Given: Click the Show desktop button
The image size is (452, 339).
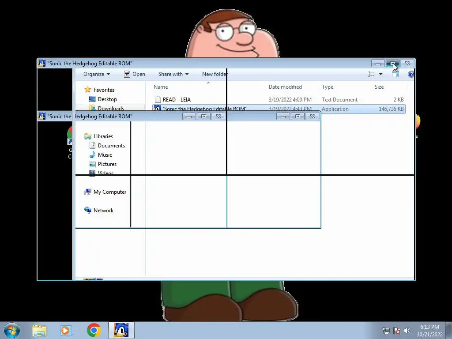Looking at the screenshot, I should coord(449,330).
